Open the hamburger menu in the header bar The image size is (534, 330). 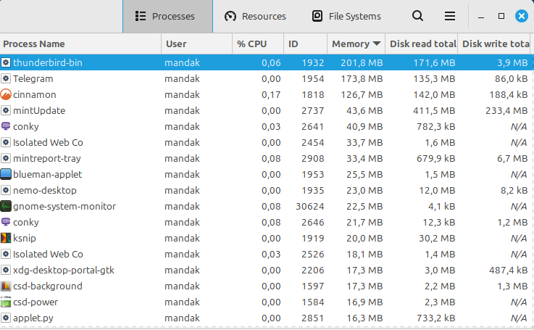[449, 16]
